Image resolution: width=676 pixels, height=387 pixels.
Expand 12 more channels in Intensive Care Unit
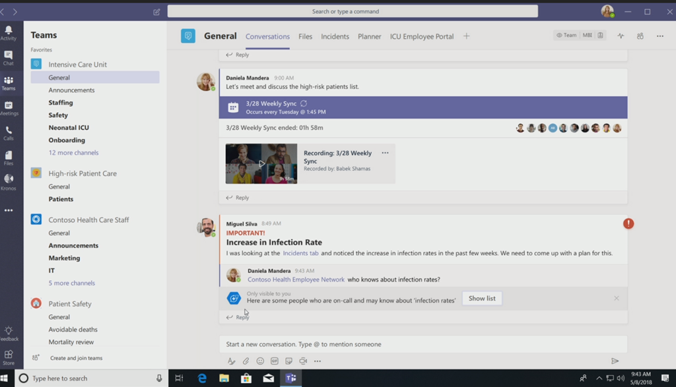click(73, 153)
